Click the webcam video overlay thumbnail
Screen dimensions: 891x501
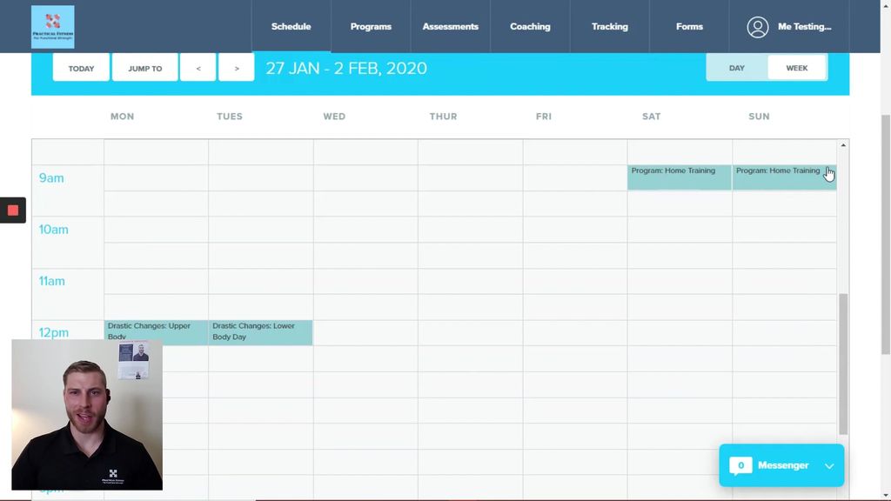click(x=87, y=415)
